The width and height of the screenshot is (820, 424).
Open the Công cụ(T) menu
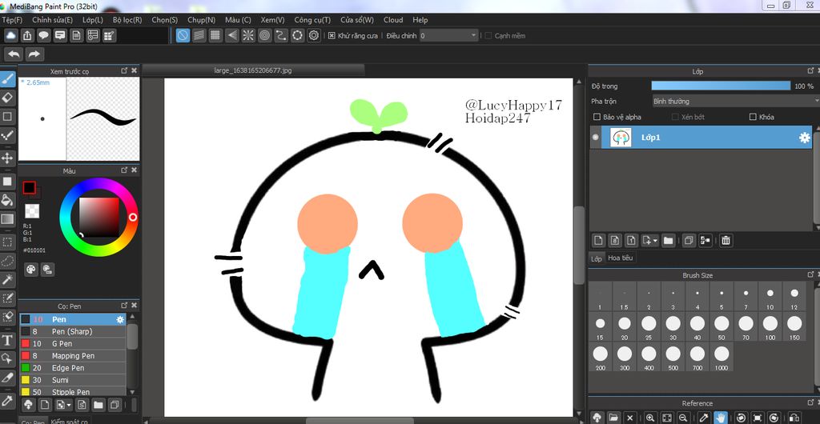(x=312, y=20)
